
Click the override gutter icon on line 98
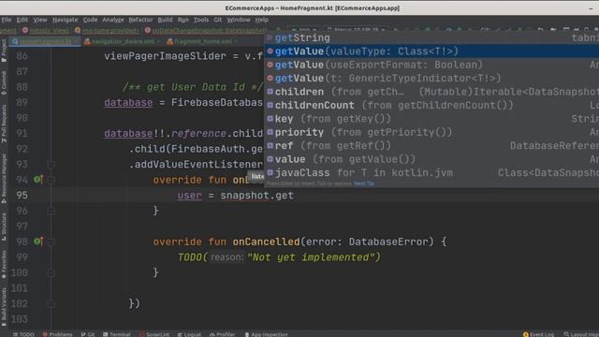(x=38, y=242)
